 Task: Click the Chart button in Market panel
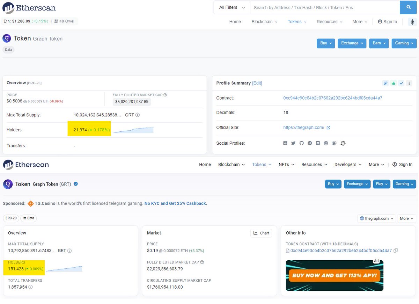click(261, 233)
